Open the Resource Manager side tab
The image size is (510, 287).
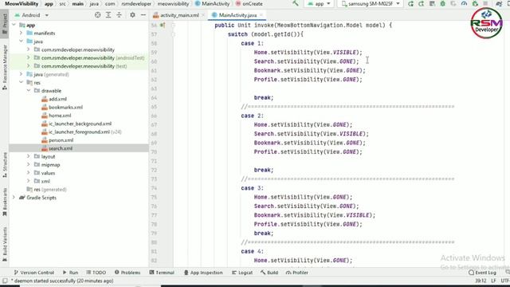pyautogui.click(x=5, y=67)
